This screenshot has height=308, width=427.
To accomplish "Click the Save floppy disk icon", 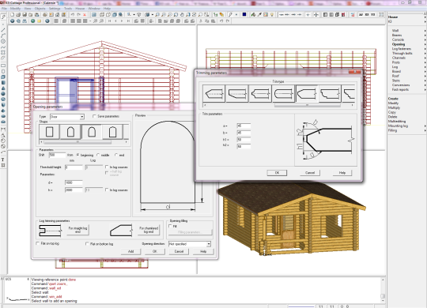I will [25, 14].
